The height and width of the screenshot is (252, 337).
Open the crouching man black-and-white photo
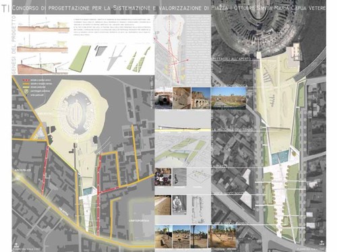coord(179,205)
